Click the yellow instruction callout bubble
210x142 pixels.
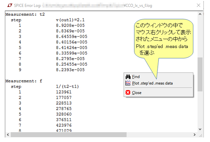[x=163, y=38]
